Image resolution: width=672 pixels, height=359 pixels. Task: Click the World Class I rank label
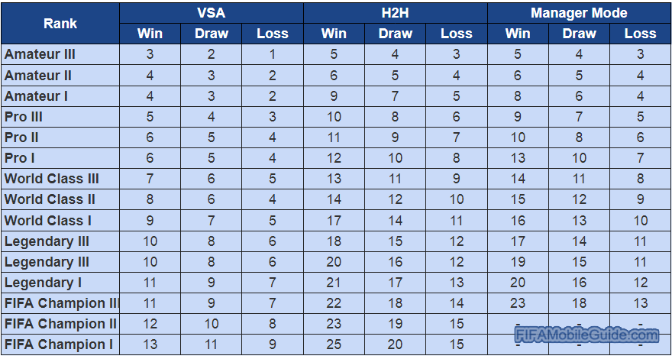point(47,221)
